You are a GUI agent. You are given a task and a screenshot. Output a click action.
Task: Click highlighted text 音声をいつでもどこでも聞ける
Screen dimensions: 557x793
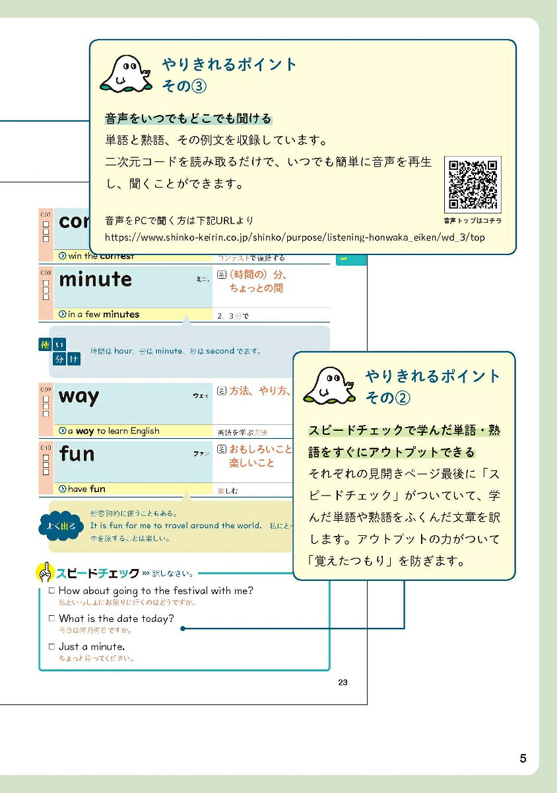click(x=188, y=119)
